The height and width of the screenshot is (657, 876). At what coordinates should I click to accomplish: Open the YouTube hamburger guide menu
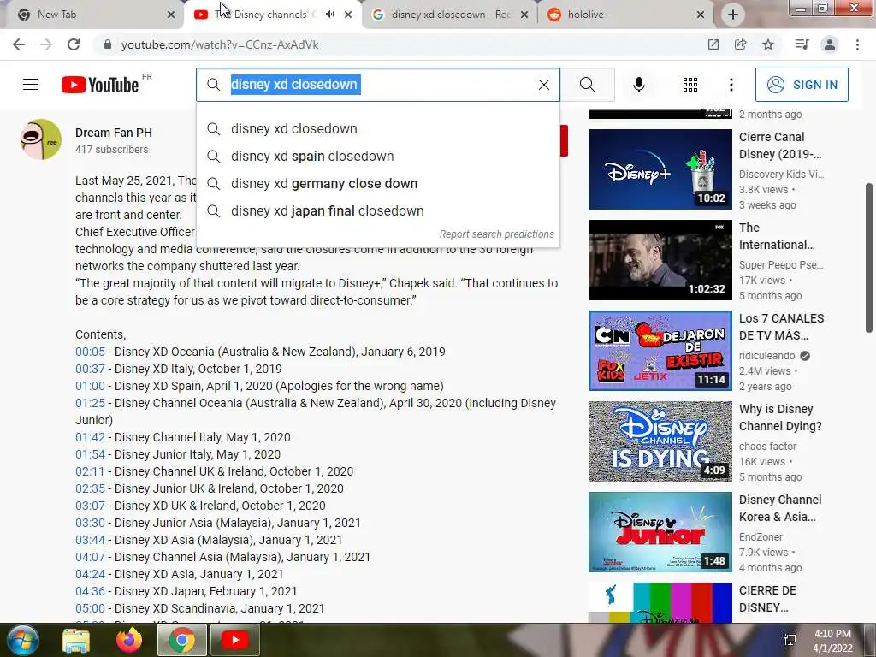(x=31, y=85)
